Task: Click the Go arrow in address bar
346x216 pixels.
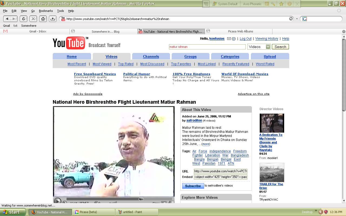Action: (x=291, y=19)
